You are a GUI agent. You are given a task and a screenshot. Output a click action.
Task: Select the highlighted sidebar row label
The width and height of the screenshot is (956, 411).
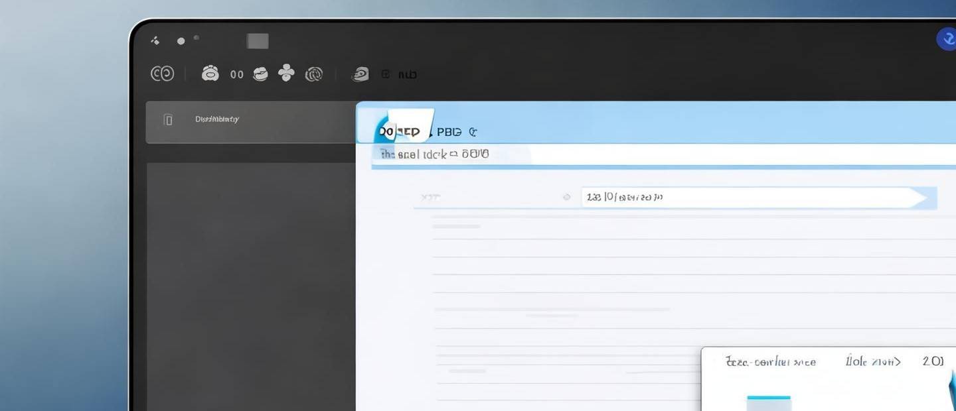[x=217, y=119]
